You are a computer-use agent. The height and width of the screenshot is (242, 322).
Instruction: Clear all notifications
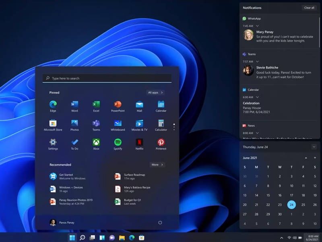pyautogui.click(x=309, y=8)
